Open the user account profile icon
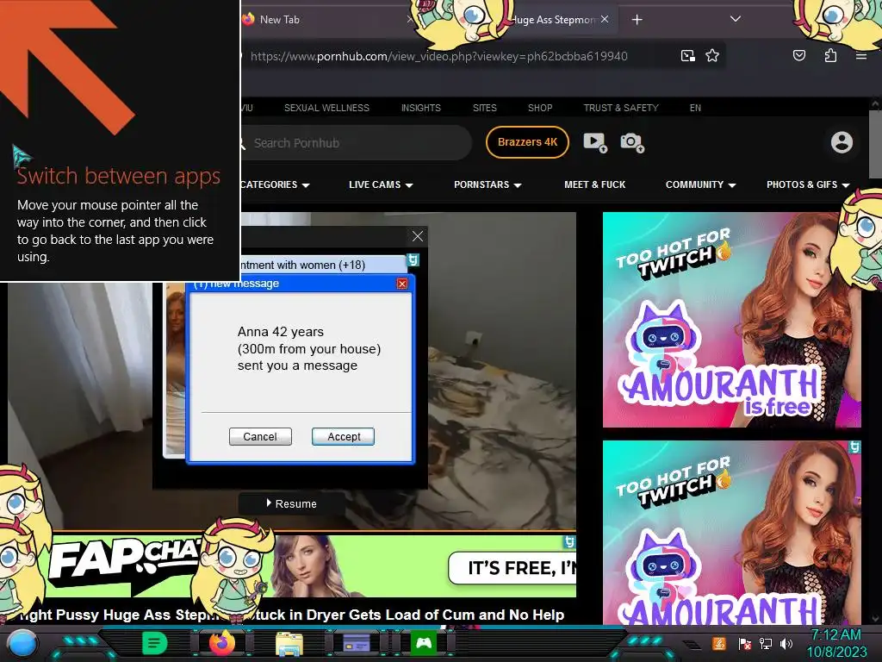This screenshot has width=882, height=662. tap(842, 142)
